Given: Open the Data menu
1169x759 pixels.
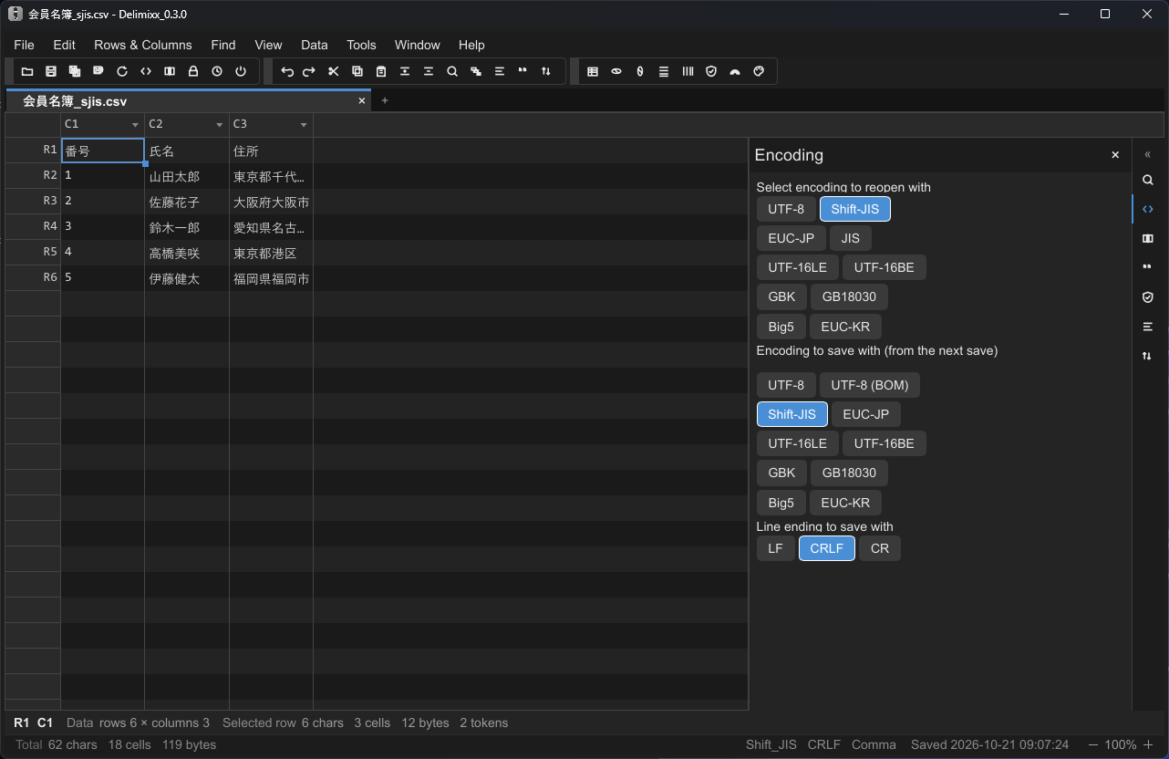Looking at the screenshot, I should pos(315,45).
